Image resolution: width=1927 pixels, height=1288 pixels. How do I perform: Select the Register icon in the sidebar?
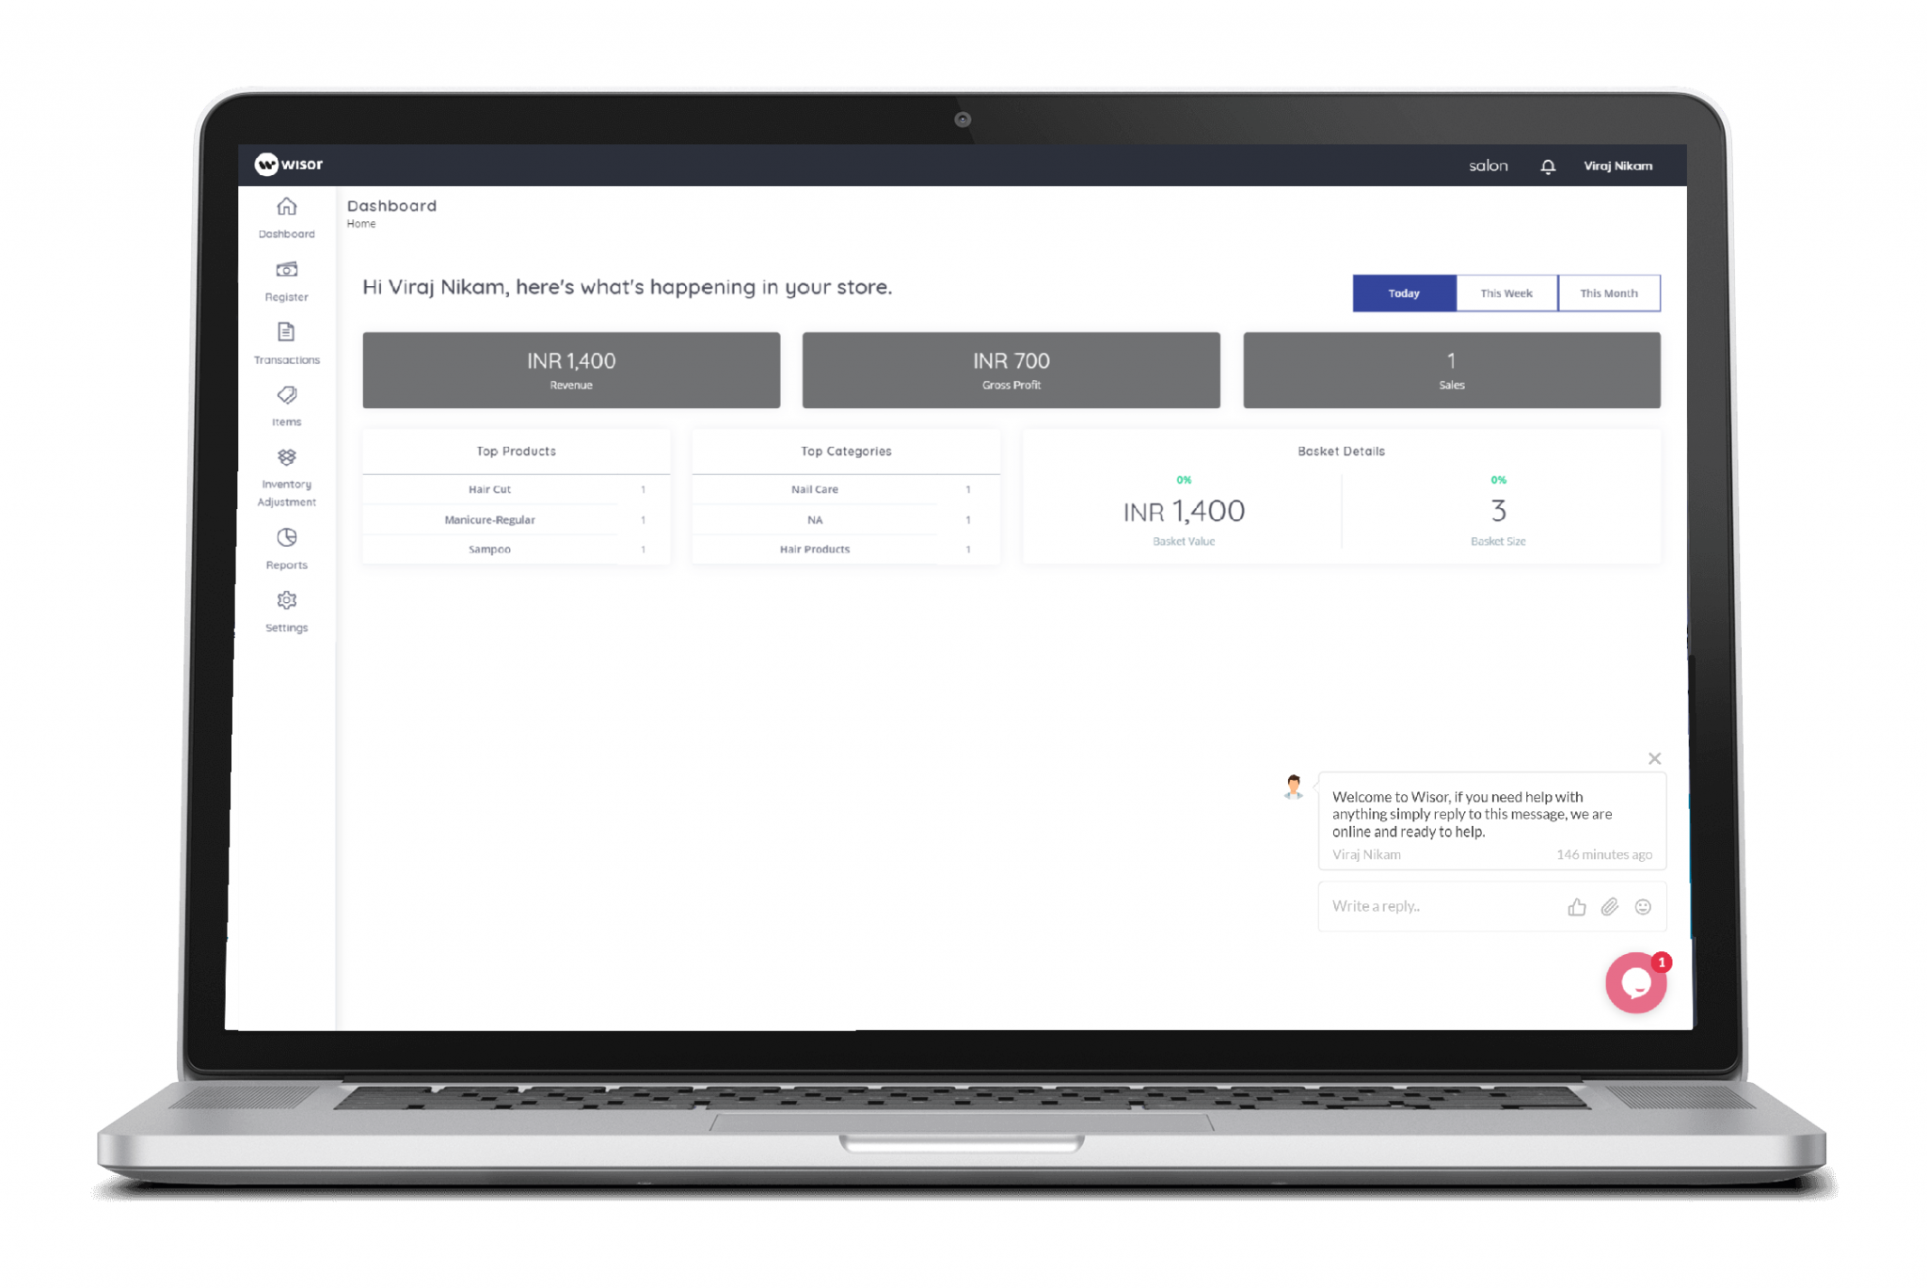[285, 278]
